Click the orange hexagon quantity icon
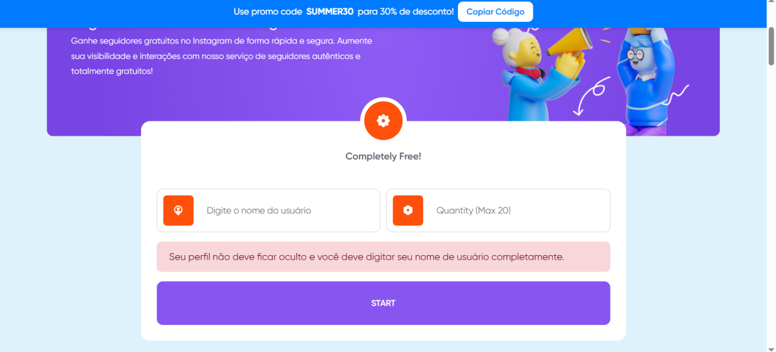 (408, 211)
